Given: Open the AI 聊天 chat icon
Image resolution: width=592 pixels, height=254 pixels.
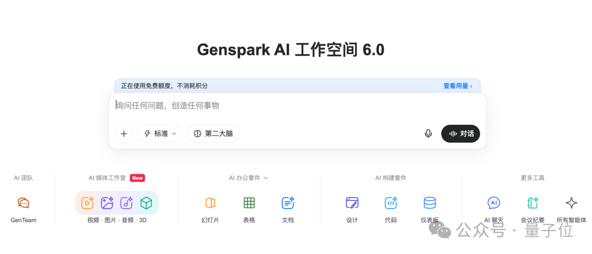Looking at the screenshot, I should coord(494,203).
